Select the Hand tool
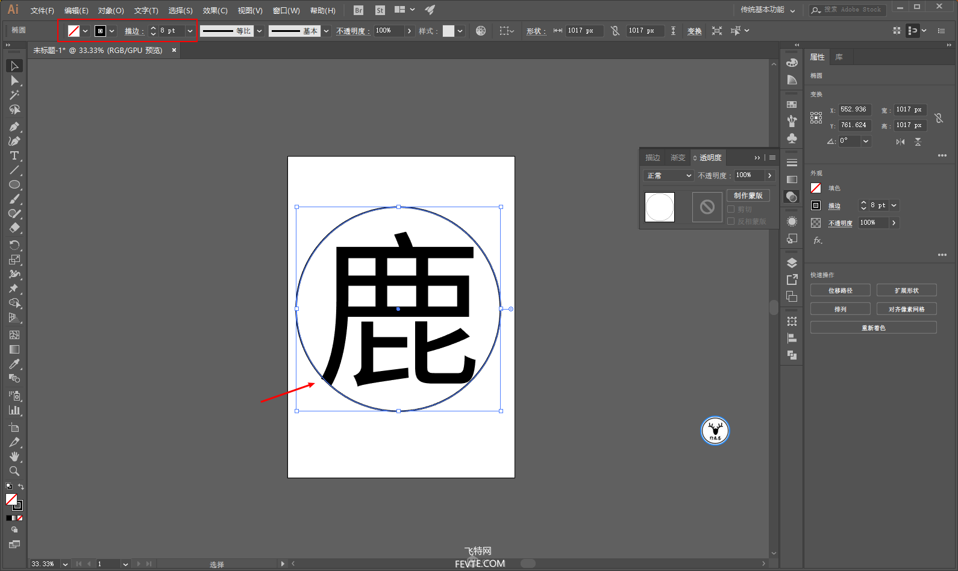The image size is (958, 571). [x=14, y=457]
